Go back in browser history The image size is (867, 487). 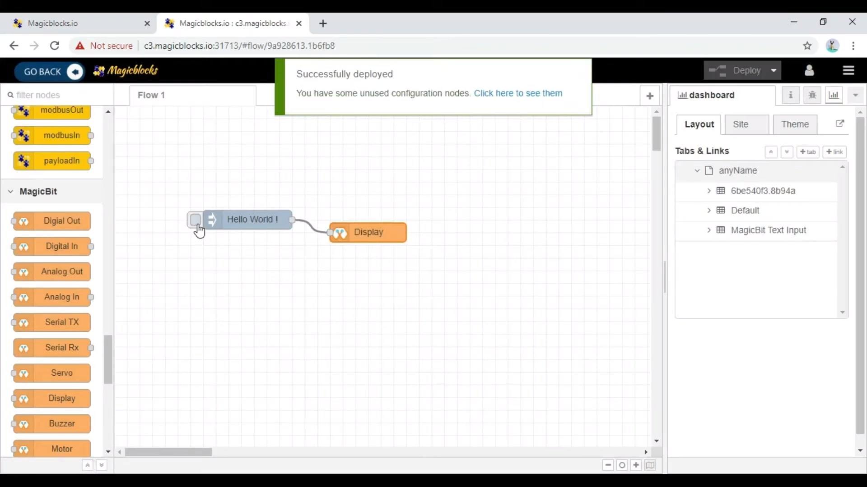(x=14, y=46)
